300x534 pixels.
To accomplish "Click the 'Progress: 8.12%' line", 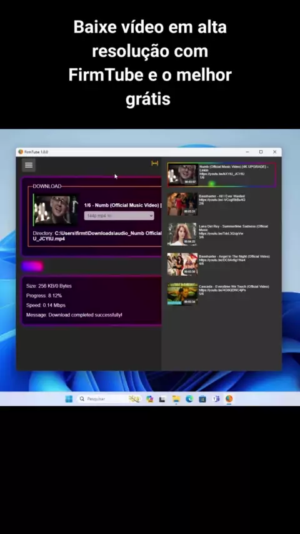I will coord(44,296).
